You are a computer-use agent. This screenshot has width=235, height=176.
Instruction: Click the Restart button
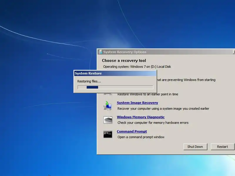(222, 147)
